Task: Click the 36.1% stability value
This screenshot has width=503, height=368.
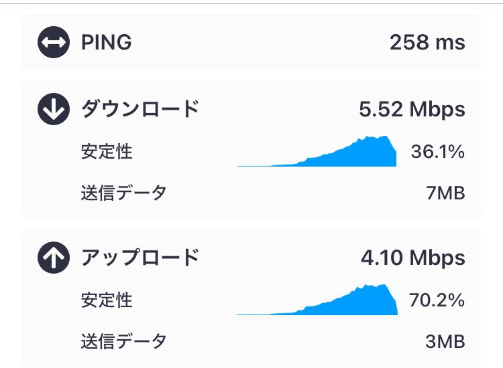Action: coord(438,151)
